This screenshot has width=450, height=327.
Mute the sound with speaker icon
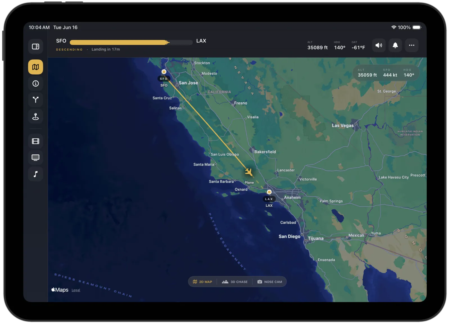(x=379, y=45)
